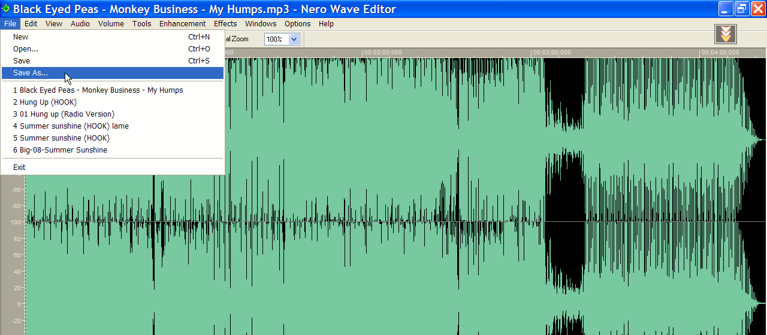Screen dimensions: 767x335
Task: Select Save As... in the File menu
Action: click(x=112, y=73)
